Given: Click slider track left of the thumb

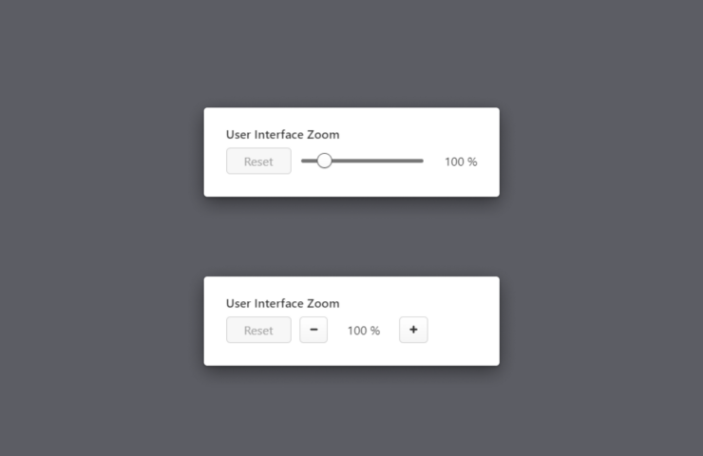Looking at the screenshot, I should 309,161.
